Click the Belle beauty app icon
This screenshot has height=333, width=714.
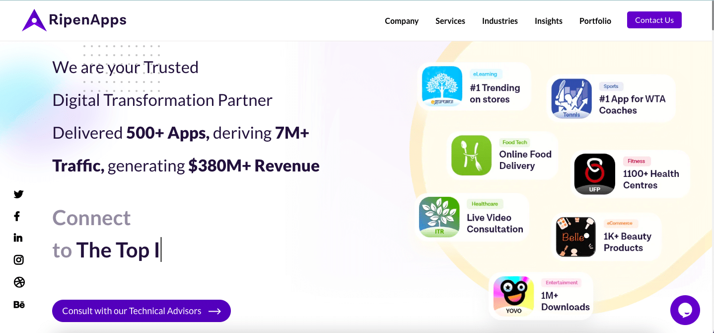coord(576,237)
